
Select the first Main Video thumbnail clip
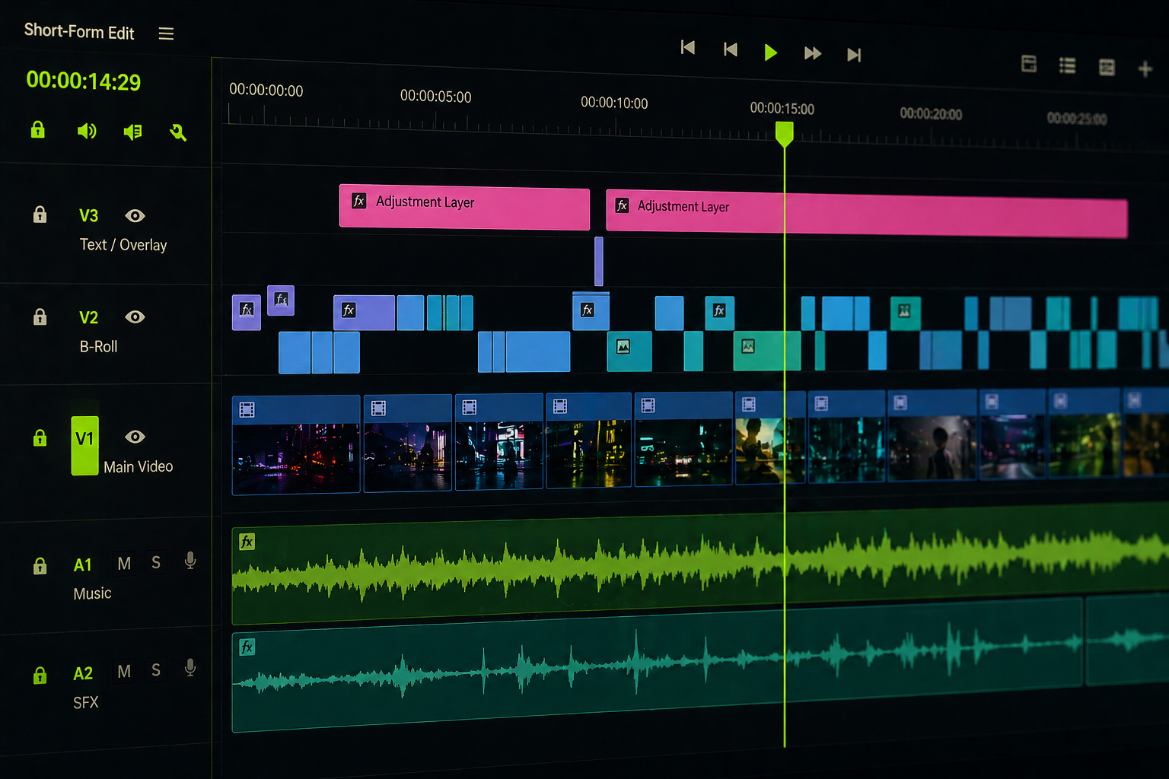pos(296,444)
